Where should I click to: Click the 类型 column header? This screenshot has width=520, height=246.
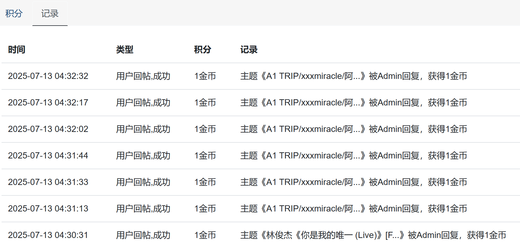click(x=125, y=49)
